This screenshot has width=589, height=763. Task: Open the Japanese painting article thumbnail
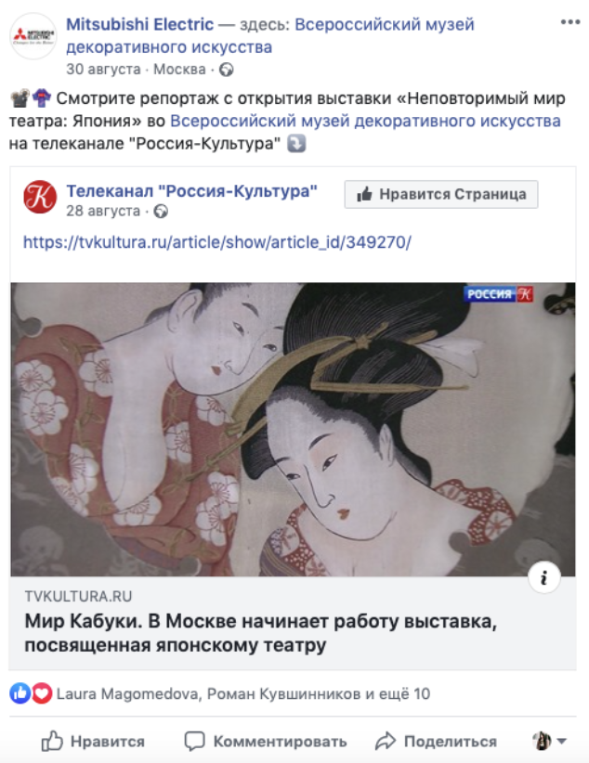[x=293, y=429]
